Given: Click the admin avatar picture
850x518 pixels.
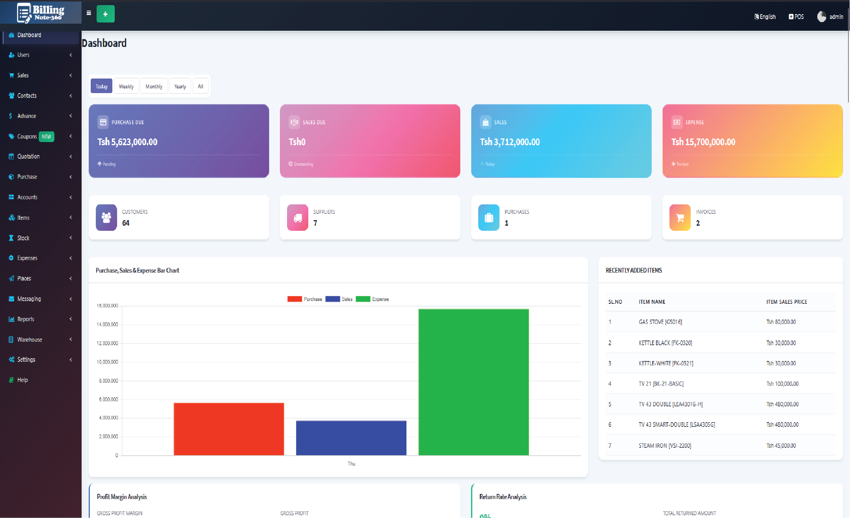Looking at the screenshot, I should (x=822, y=17).
